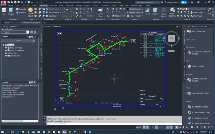215x134 pixels.
Task: Click the Move Gizmo tool
Action: coord(163,12)
